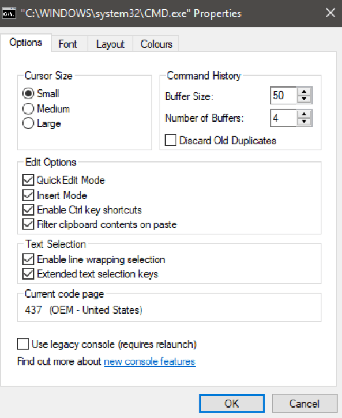The width and height of the screenshot is (342, 418).
Task: Increase Number of Buffers spinner
Action: [304, 114]
